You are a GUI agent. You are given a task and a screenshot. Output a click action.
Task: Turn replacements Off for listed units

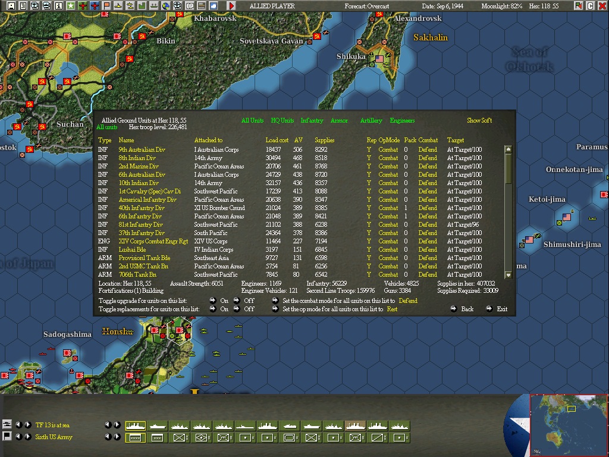pos(237,309)
